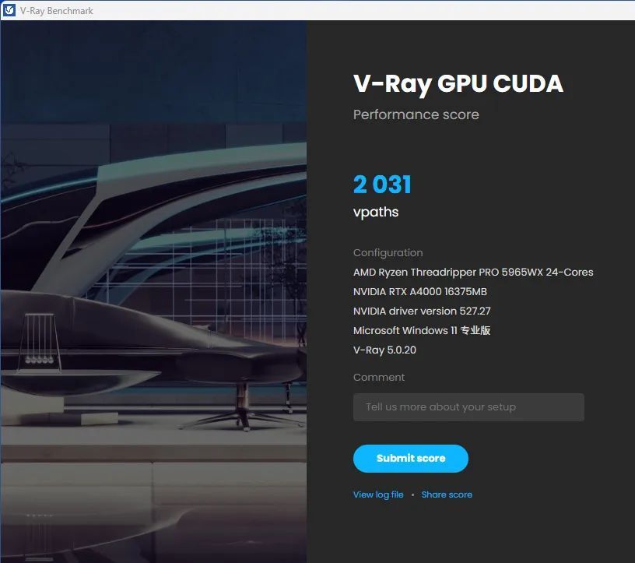Click the Performance score subtitle
Image resolution: width=635 pixels, height=563 pixels.
pyautogui.click(x=416, y=114)
